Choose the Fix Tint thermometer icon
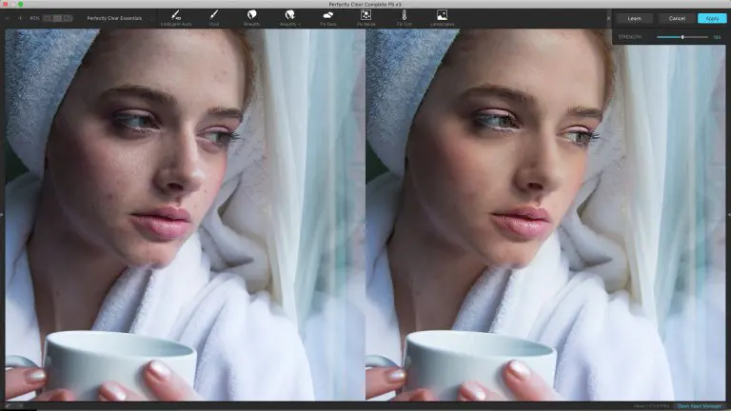The width and height of the screenshot is (731, 411). pos(404,16)
